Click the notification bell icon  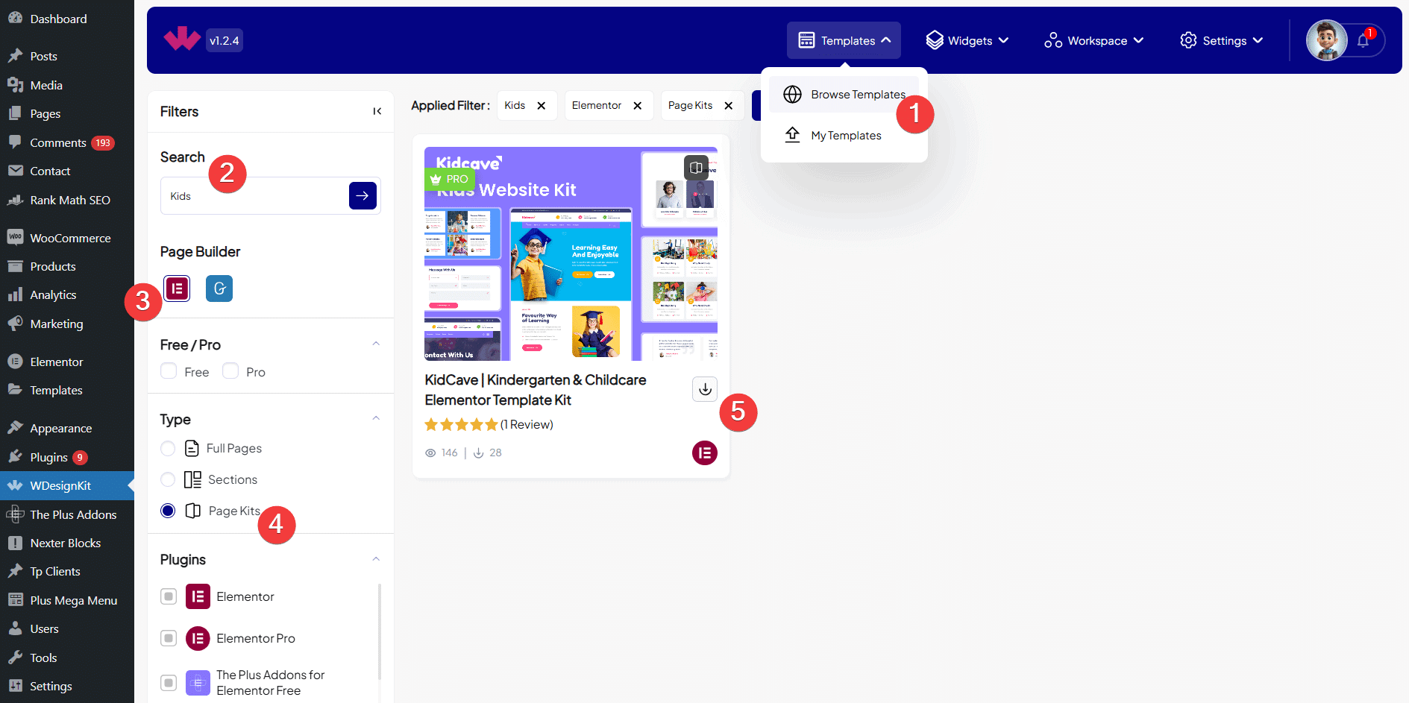1363,40
